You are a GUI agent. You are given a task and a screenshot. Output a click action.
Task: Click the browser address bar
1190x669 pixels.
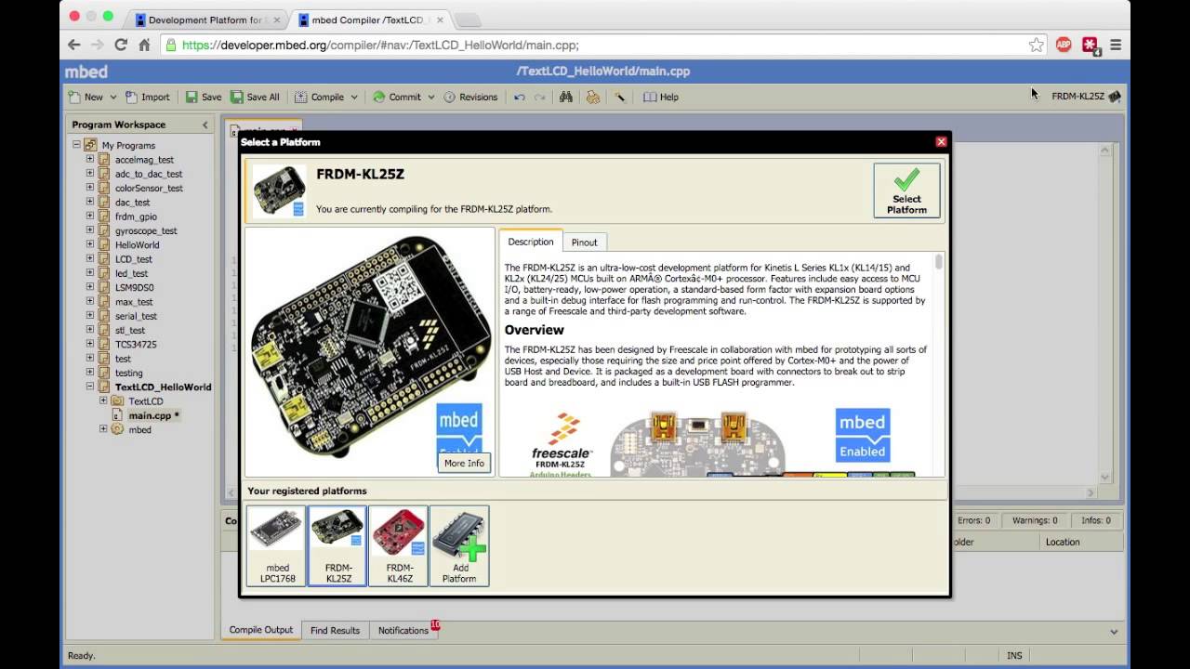(604, 45)
